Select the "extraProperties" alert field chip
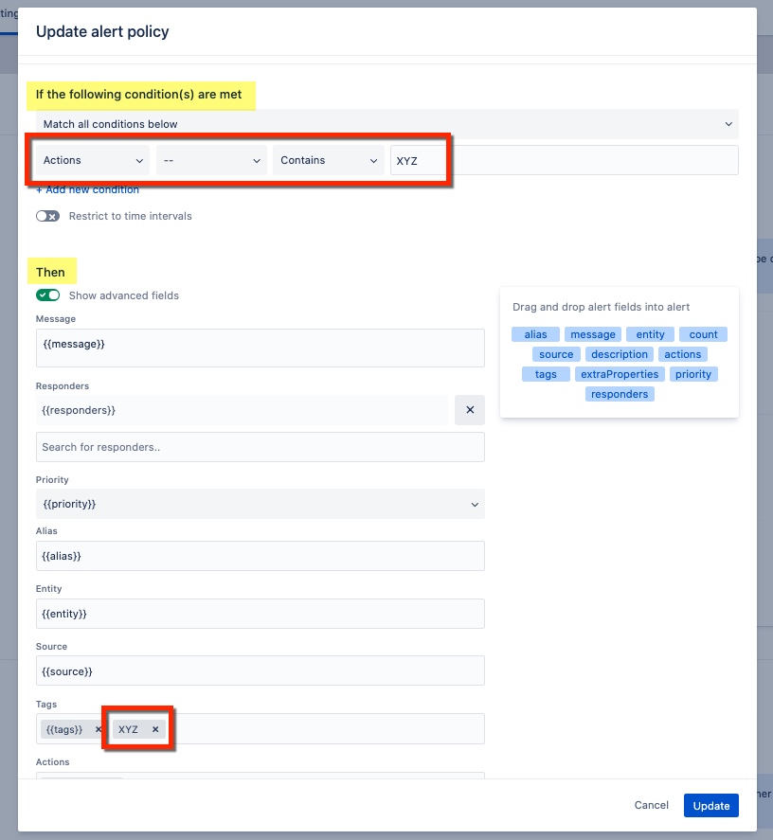The width and height of the screenshot is (773, 840). (x=619, y=374)
